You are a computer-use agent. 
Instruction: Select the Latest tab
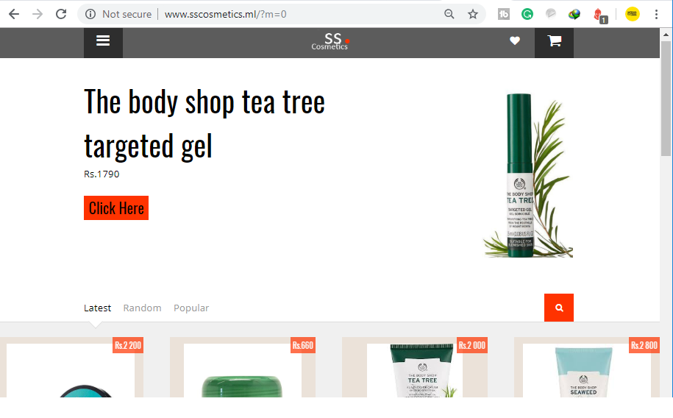[97, 308]
